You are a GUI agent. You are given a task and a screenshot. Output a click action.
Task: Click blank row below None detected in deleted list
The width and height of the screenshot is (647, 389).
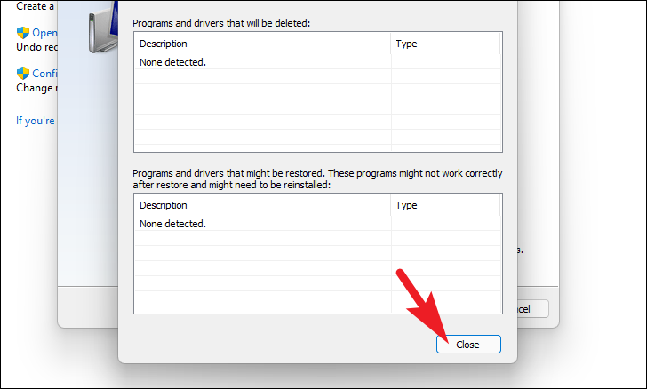pos(318,76)
